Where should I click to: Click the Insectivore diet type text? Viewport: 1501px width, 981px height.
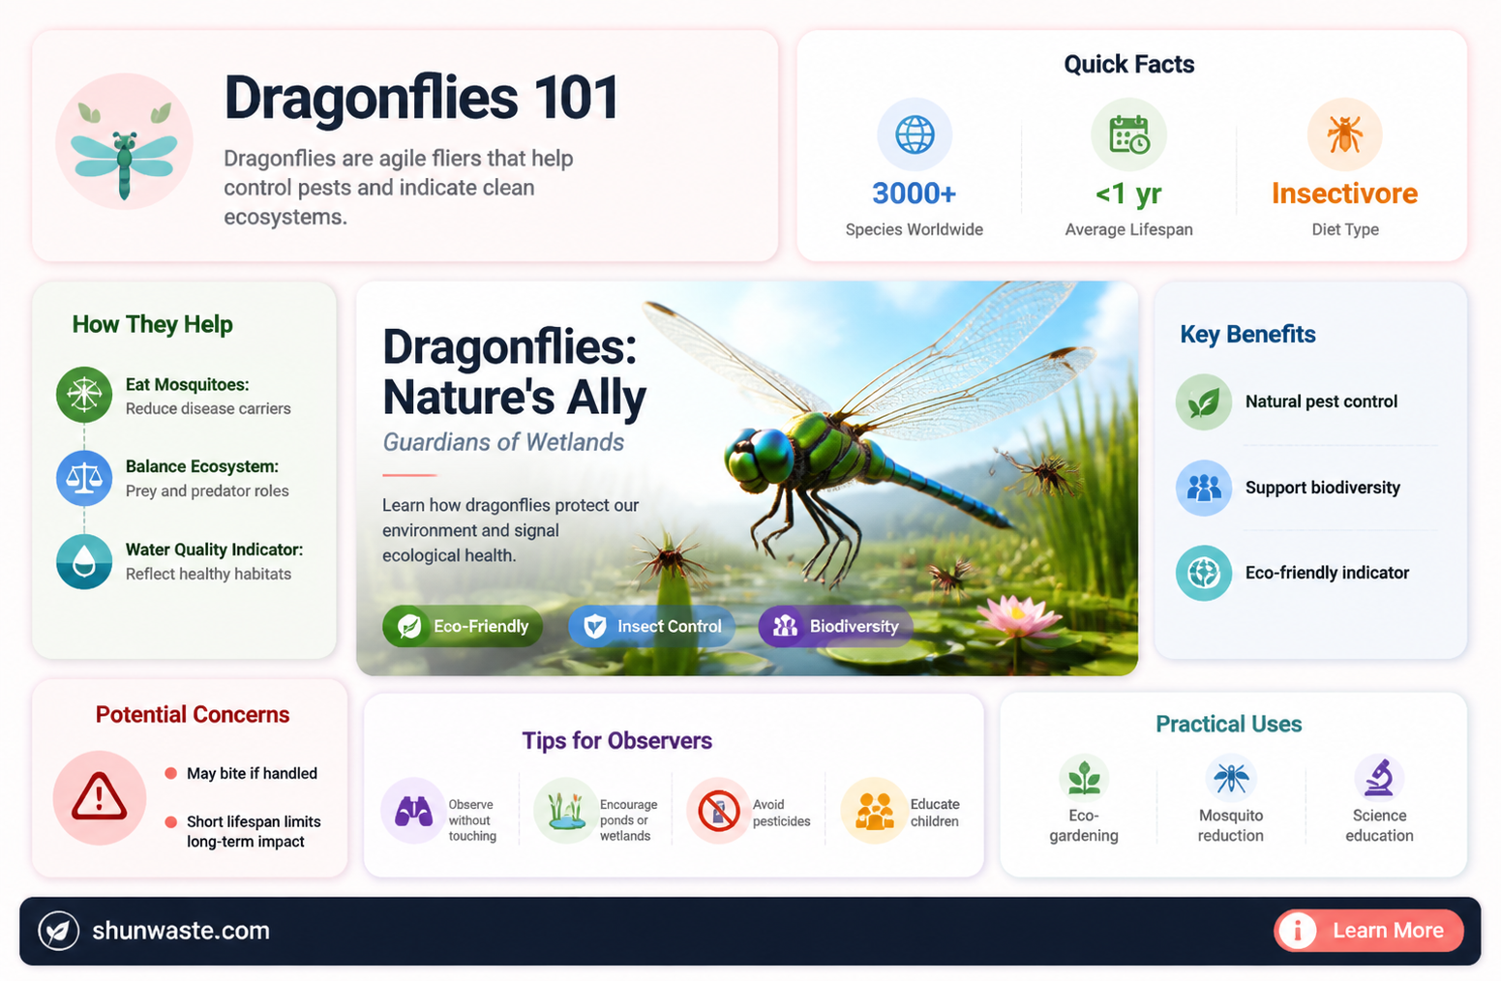[1344, 193]
